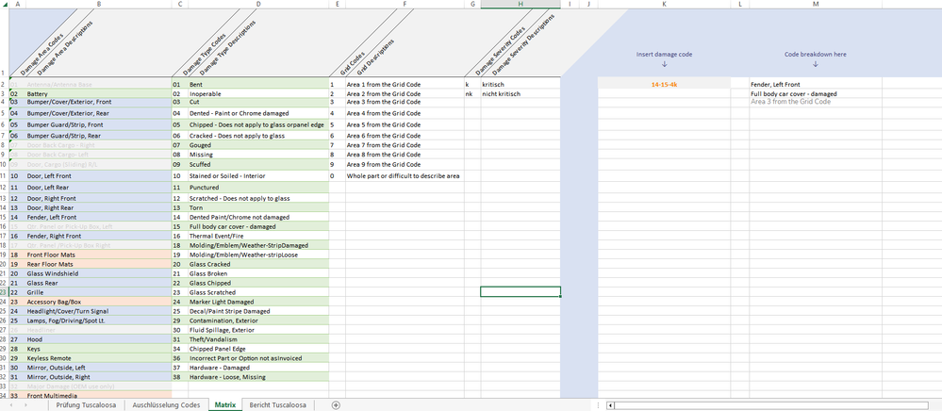Select the 'Inoperable' cell
The height and width of the screenshot is (411, 942).
click(x=258, y=94)
